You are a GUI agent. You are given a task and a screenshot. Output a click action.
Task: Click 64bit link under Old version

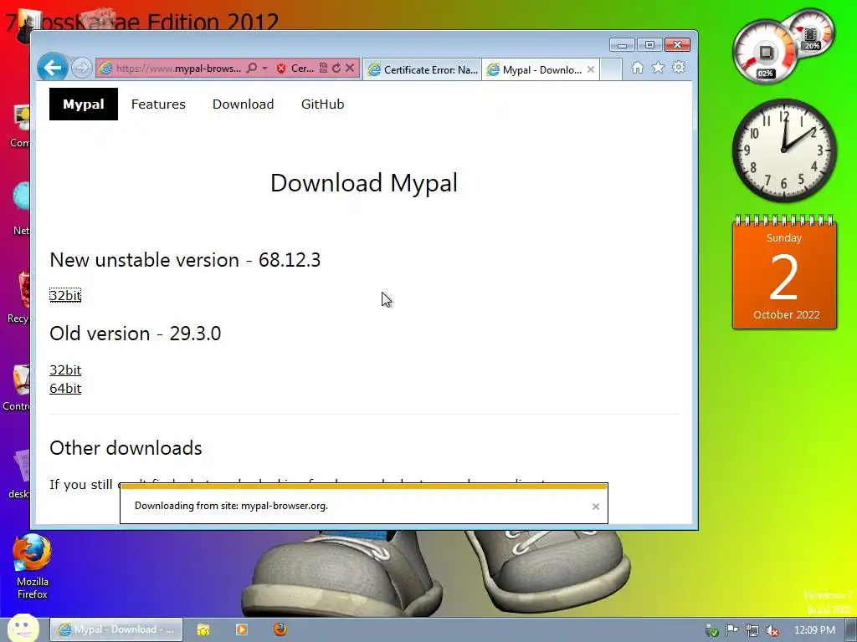tap(65, 389)
